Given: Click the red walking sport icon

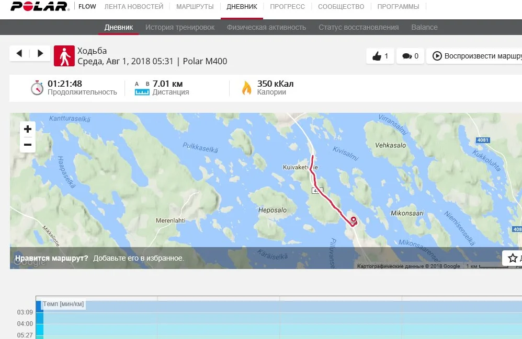Looking at the screenshot, I should pos(64,56).
